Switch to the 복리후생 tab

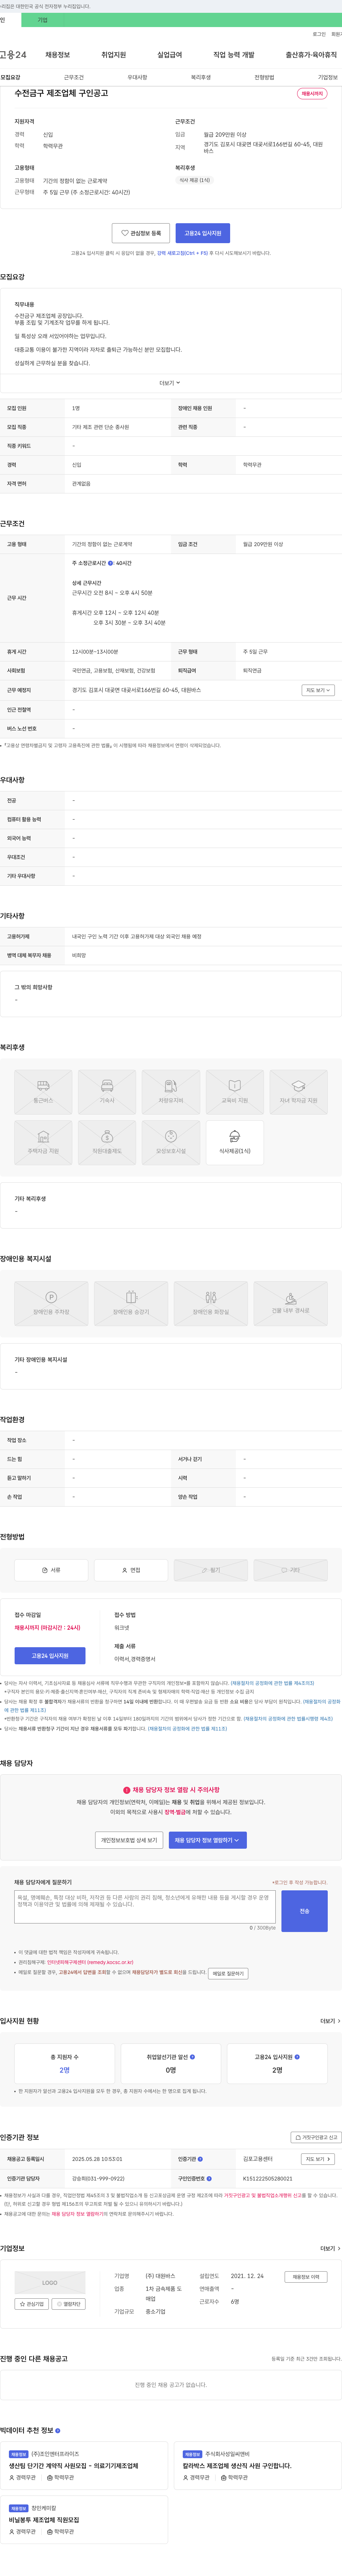click(x=201, y=77)
